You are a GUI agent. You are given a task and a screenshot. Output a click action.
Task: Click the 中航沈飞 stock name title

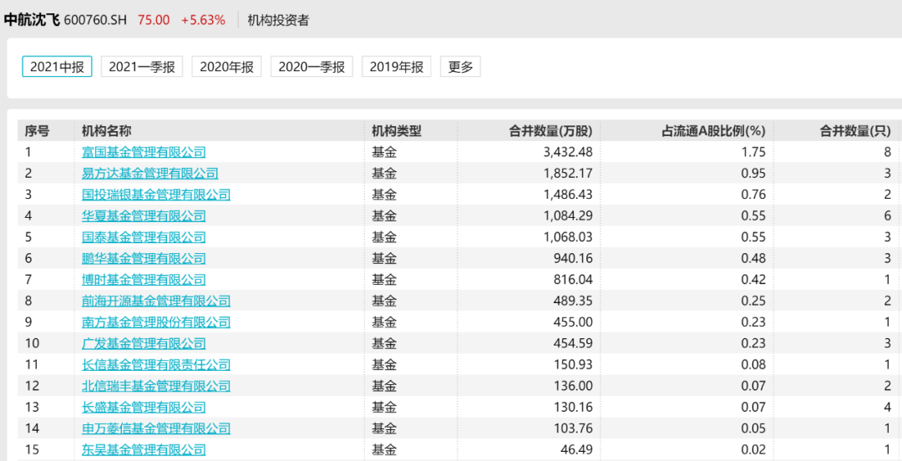32,19
